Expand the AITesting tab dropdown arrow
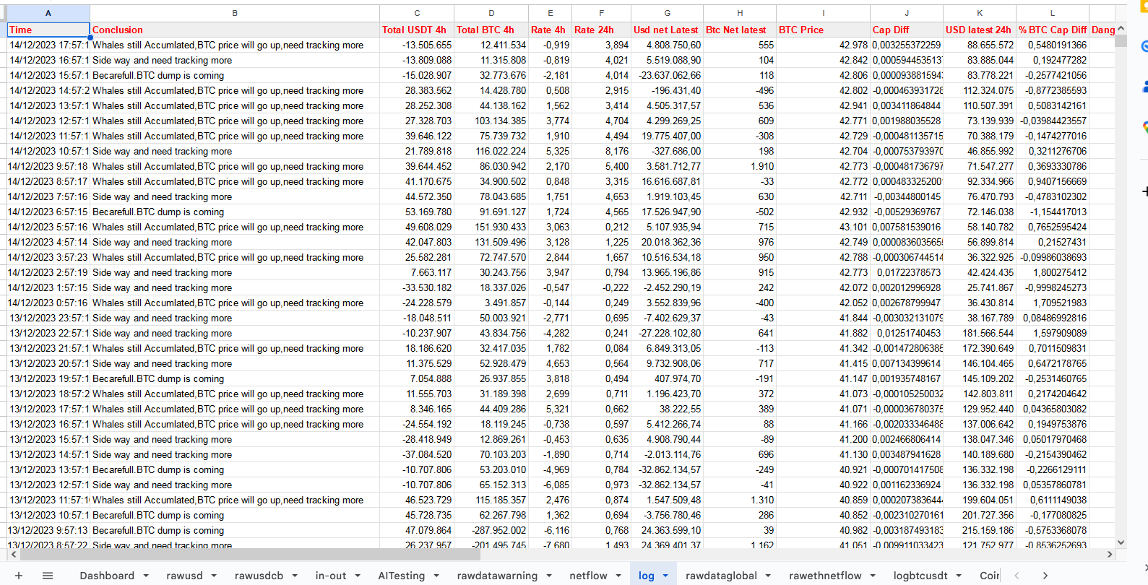The width and height of the screenshot is (1148, 585). pos(436,576)
